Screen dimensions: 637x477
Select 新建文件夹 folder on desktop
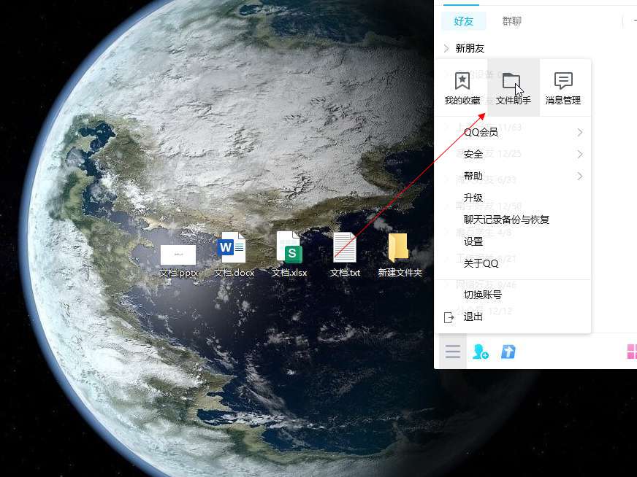[400, 255]
